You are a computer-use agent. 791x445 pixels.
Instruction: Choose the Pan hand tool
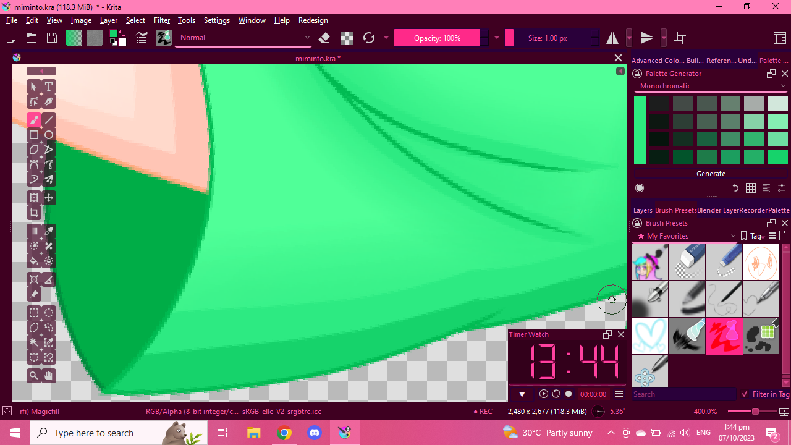tap(49, 376)
